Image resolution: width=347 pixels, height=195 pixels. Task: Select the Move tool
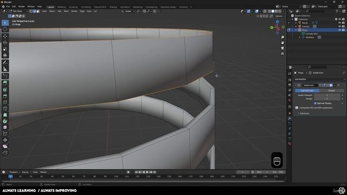pos(5,36)
